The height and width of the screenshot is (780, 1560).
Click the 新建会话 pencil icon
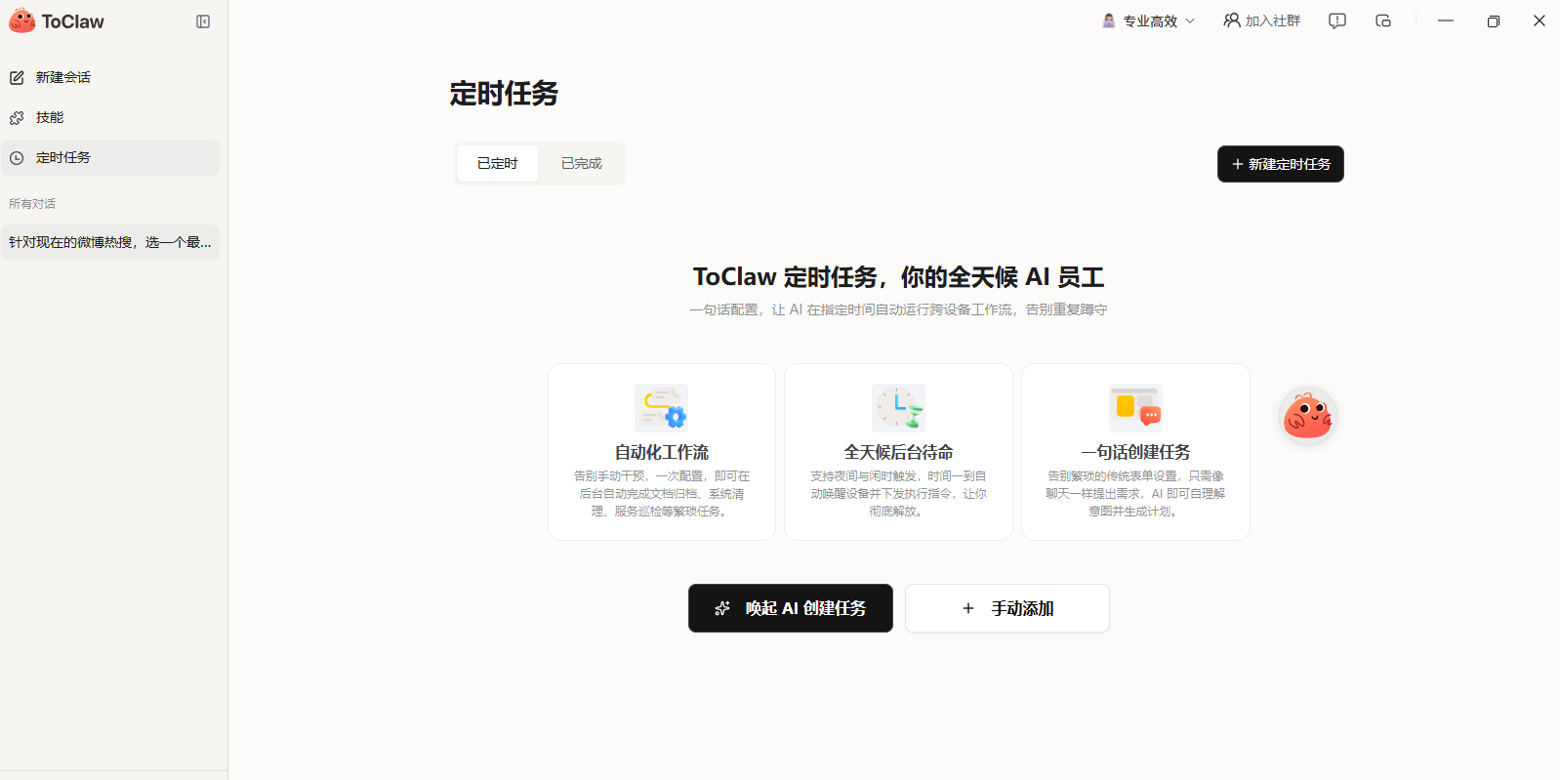tap(17, 77)
